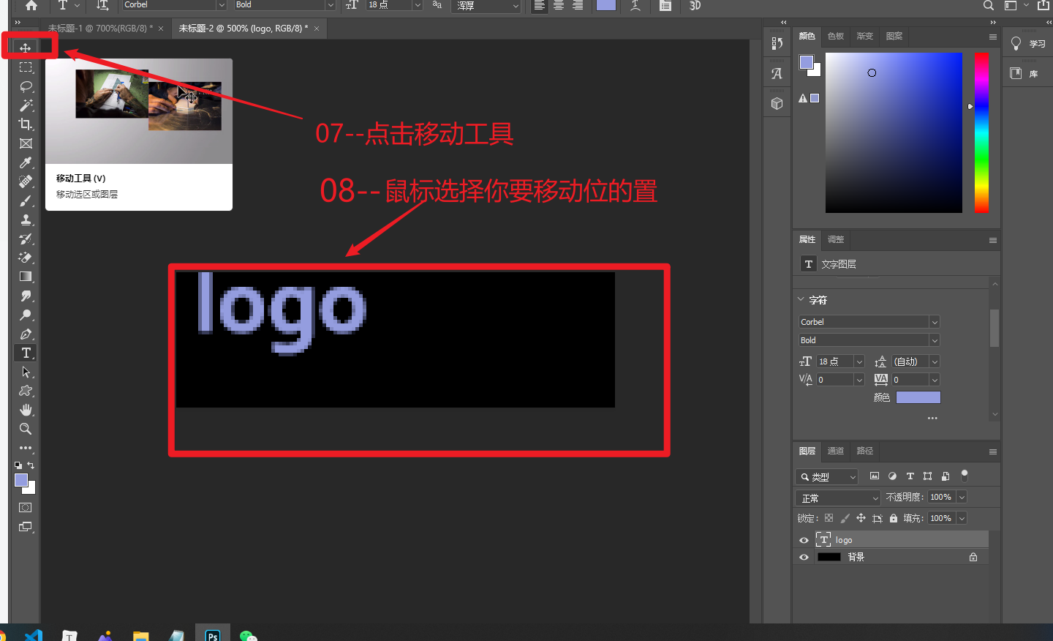Create warped text from options bar
The height and width of the screenshot is (641, 1053).
635,5
